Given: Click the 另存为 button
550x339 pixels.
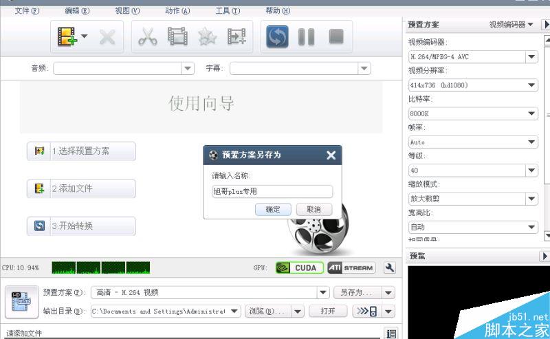Looking at the screenshot, I should click(x=357, y=292).
